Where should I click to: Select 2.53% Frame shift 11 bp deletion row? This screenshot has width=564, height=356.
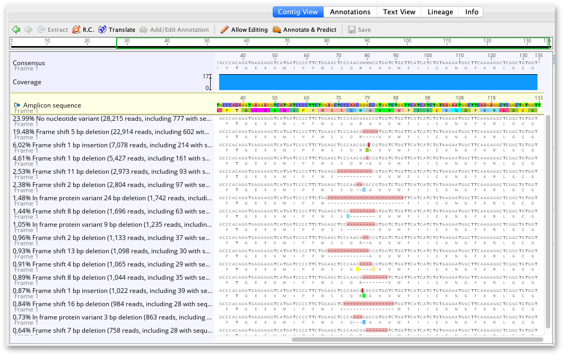tap(111, 172)
